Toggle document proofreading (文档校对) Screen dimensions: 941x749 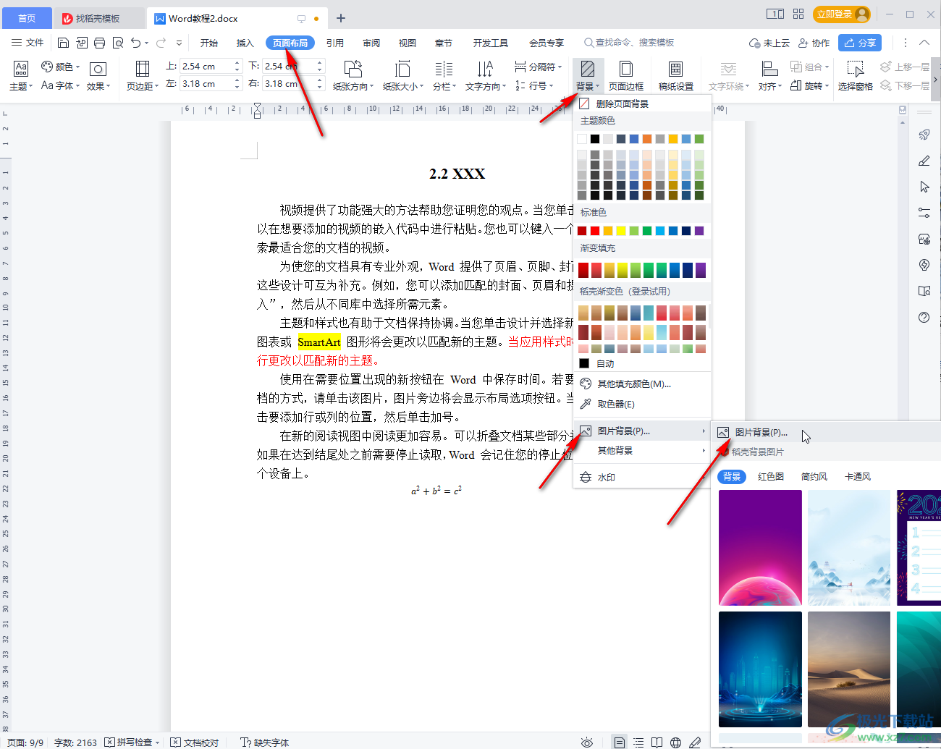click(195, 742)
